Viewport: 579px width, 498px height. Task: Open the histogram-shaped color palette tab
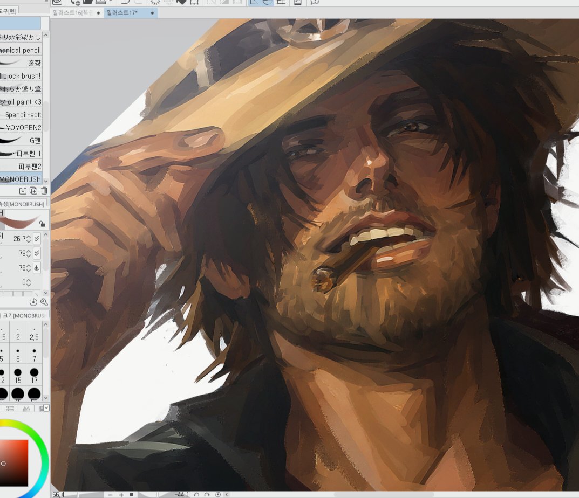[x=26, y=409]
